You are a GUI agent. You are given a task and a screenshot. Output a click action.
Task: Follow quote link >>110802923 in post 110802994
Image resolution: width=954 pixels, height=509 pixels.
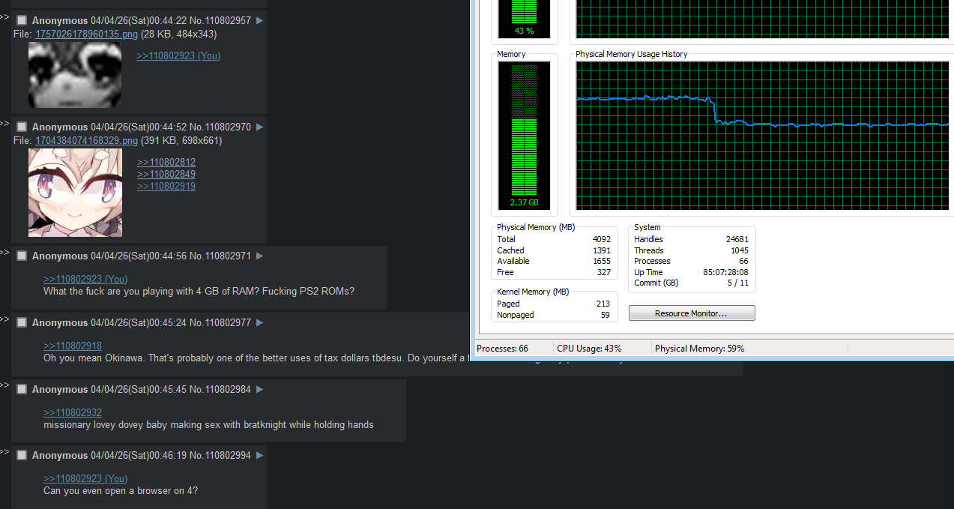tap(85, 478)
